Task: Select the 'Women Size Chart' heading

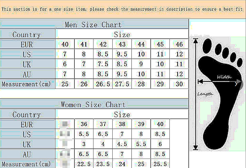Action: tap(93, 105)
